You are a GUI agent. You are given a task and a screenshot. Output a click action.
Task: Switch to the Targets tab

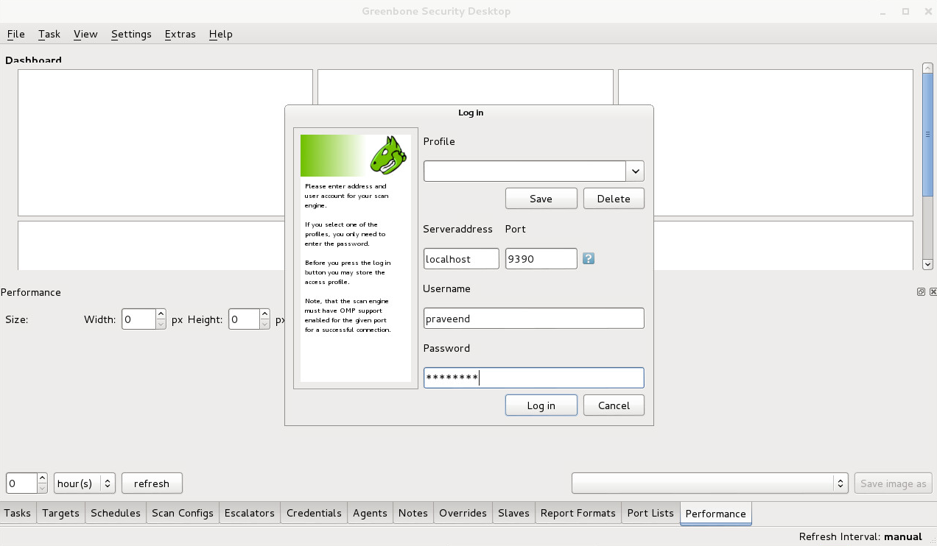60,513
